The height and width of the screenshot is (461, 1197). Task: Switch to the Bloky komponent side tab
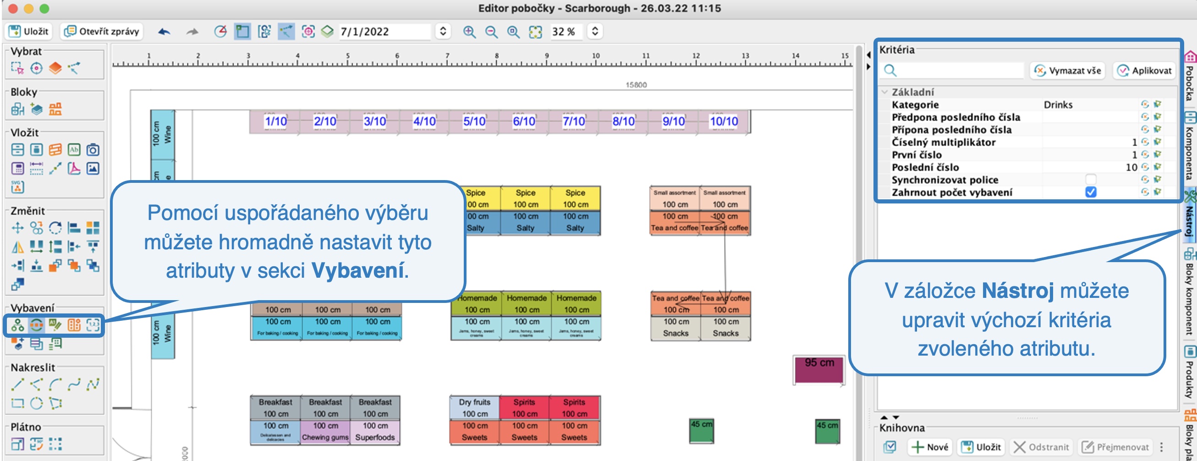[x=1190, y=292]
